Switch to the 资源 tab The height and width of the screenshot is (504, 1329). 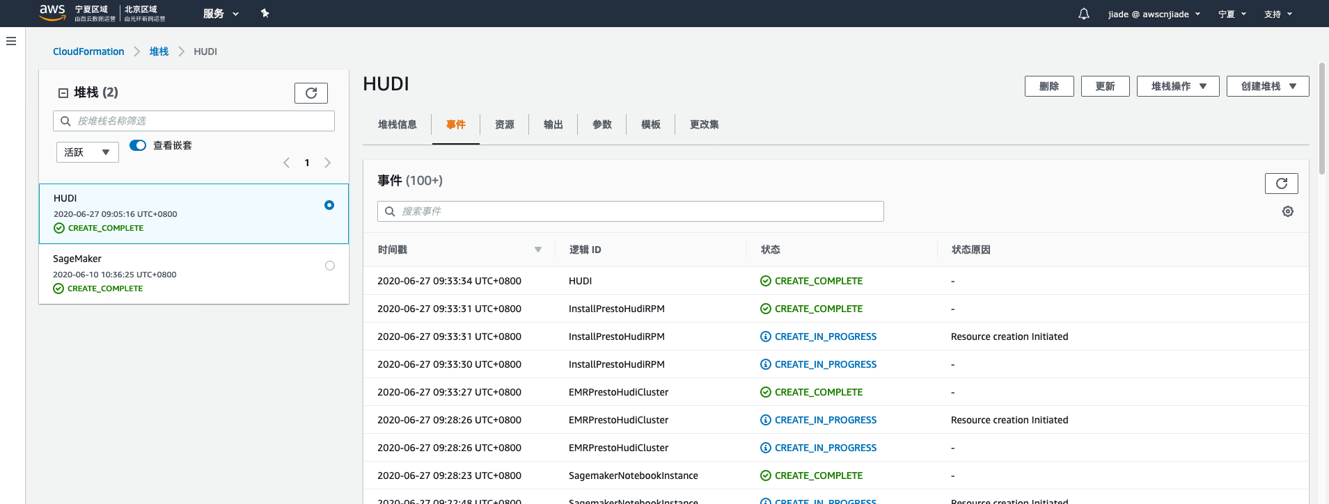point(504,124)
